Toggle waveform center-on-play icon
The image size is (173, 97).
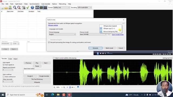click(70, 87)
